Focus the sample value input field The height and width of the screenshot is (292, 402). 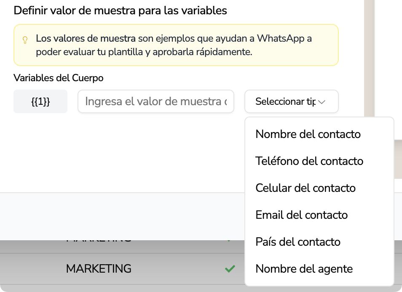point(156,101)
